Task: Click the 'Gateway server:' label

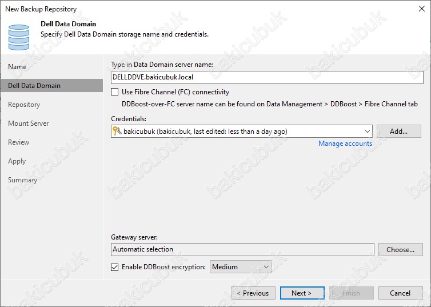Action: pyautogui.click(x=134, y=237)
